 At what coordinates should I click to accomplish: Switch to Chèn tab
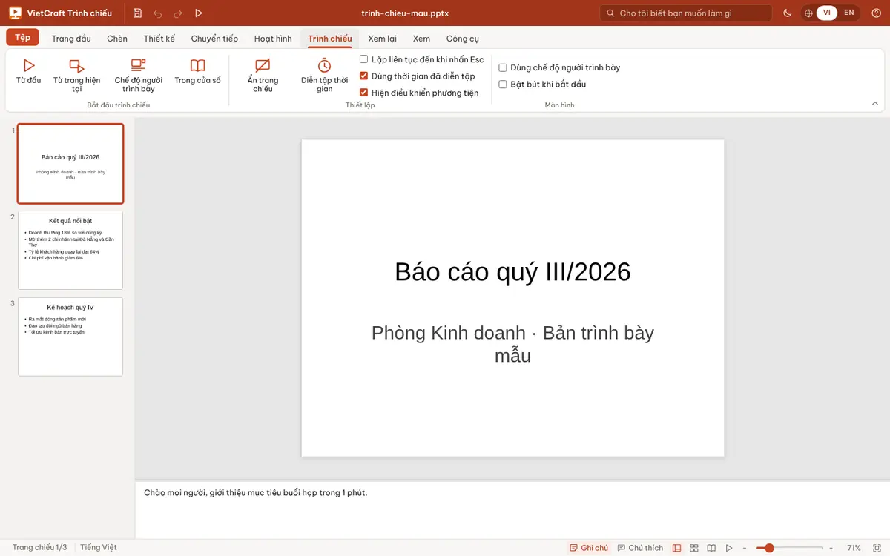coord(117,39)
